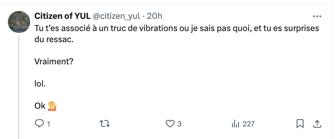Bookmark this tweet
335x139 pixels.
tap(300, 124)
